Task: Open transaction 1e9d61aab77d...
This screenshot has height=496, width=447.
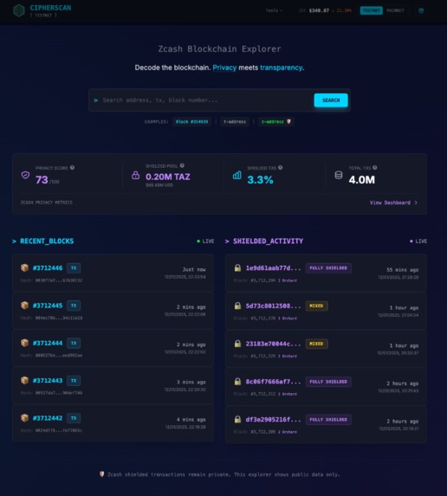Action: coord(273,268)
